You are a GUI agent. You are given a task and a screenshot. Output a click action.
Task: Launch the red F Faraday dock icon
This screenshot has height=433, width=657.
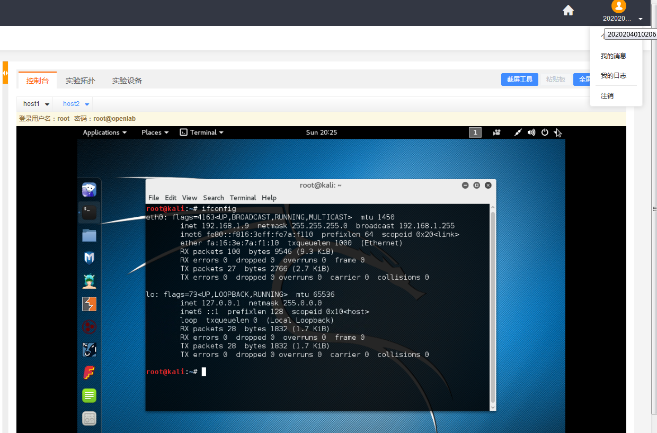89,373
